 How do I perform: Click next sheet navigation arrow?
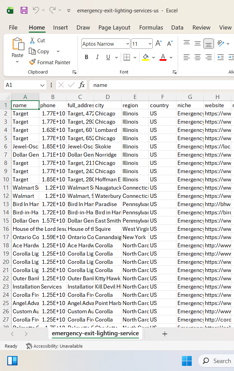click(x=26, y=334)
